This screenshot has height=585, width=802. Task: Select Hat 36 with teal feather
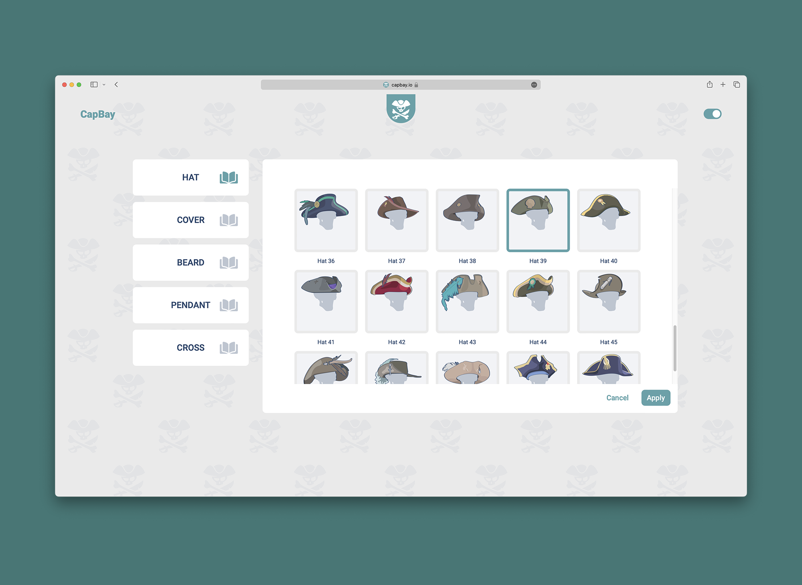(327, 220)
